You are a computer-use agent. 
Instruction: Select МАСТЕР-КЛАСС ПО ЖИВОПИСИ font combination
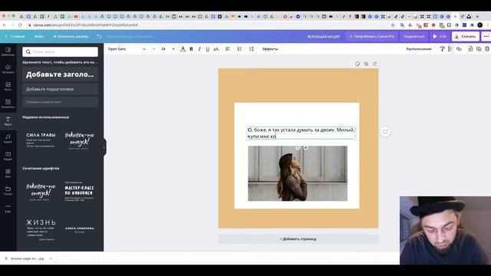point(79,191)
